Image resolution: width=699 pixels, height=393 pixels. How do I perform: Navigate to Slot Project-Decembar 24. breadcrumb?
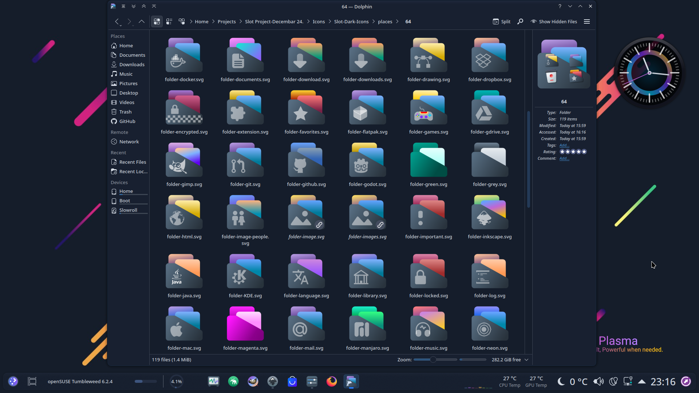274,21
